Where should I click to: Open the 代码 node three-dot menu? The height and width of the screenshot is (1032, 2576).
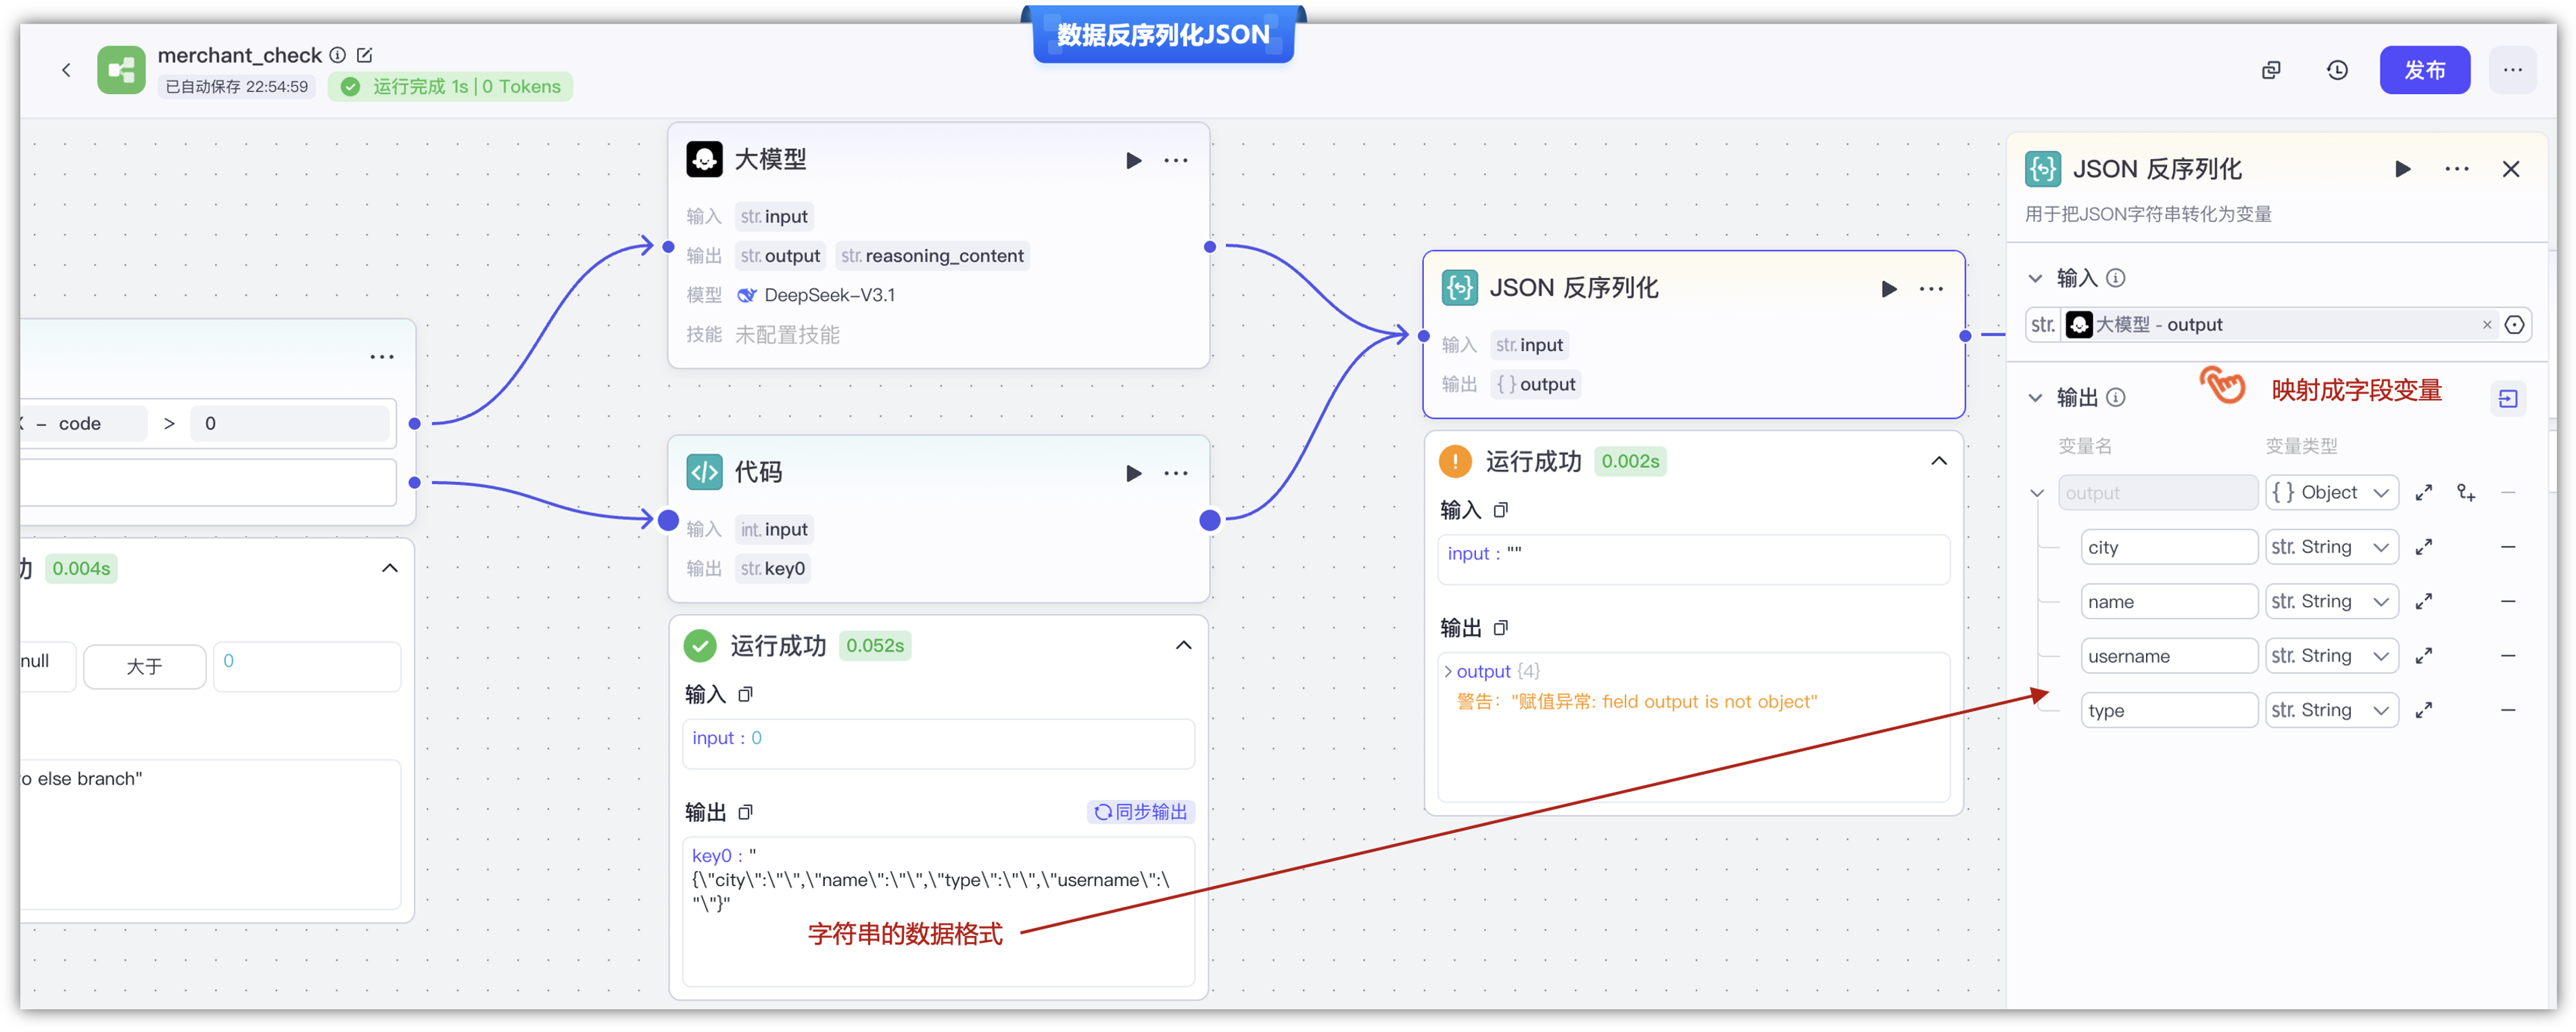[1176, 473]
